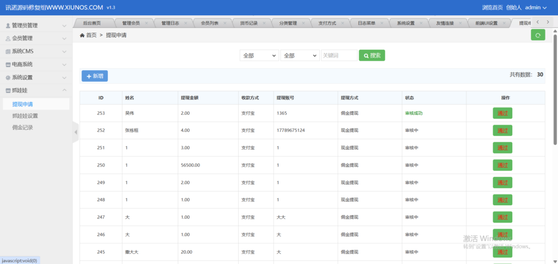
Task: Click the blue 新增 button
Action: pos(94,76)
